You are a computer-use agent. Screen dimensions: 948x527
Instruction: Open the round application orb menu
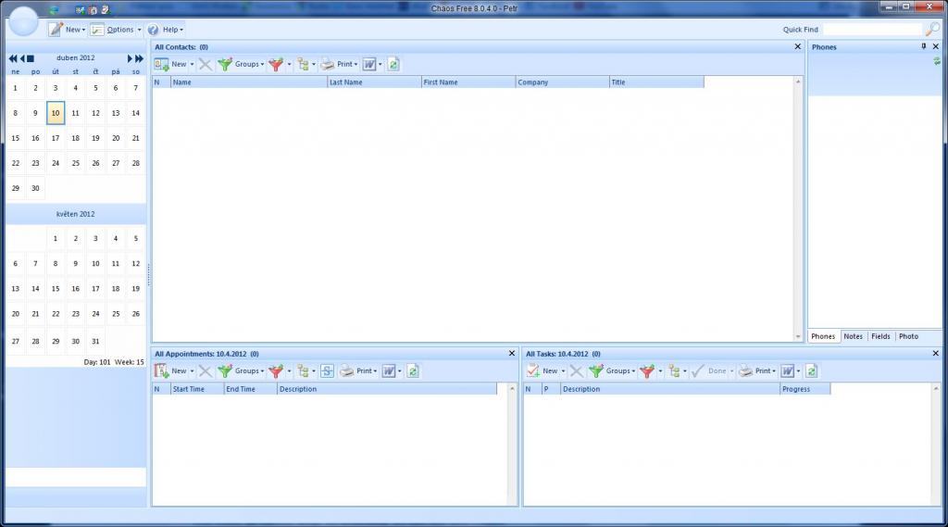(x=23, y=21)
